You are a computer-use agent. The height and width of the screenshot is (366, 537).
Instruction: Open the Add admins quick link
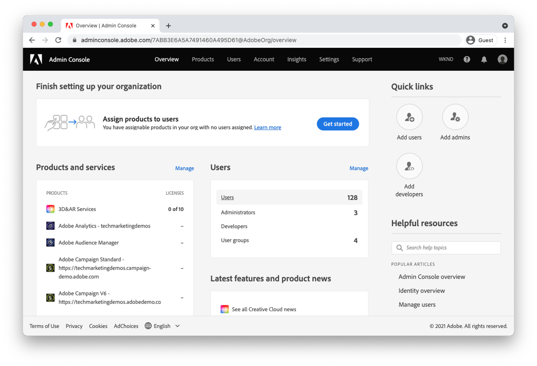[x=455, y=117]
